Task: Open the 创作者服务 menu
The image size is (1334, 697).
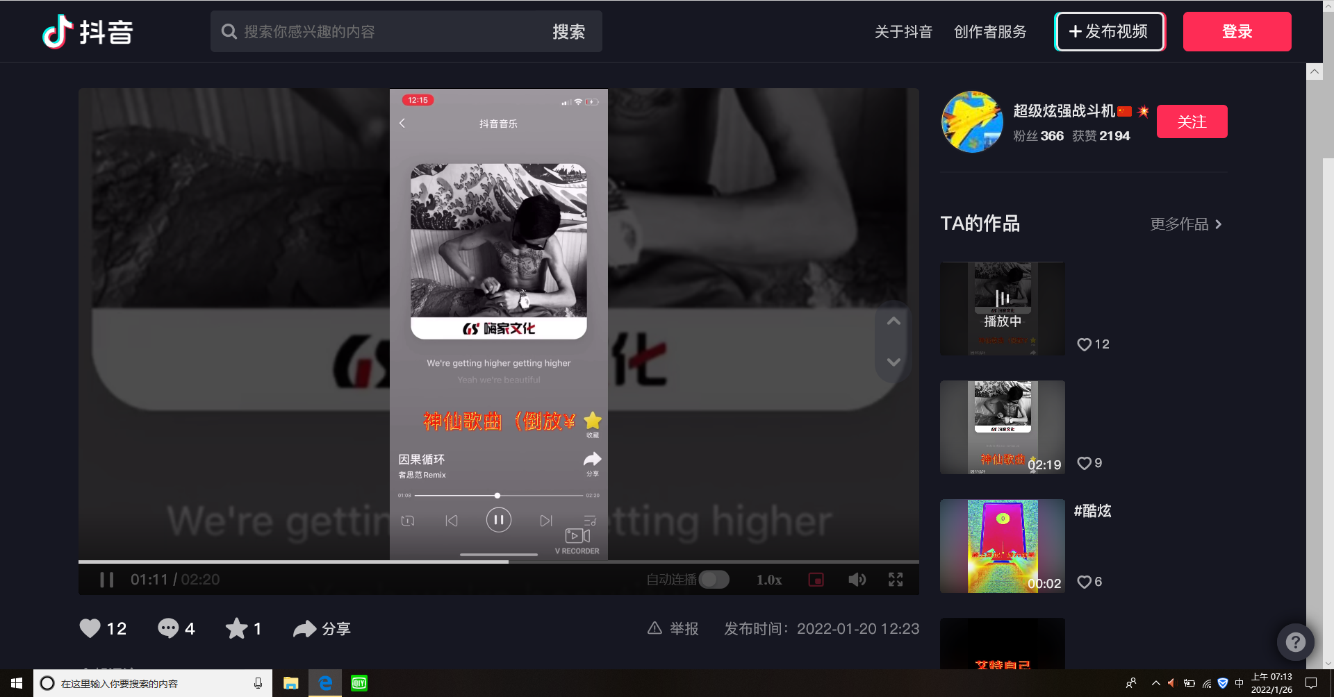Action: tap(990, 32)
